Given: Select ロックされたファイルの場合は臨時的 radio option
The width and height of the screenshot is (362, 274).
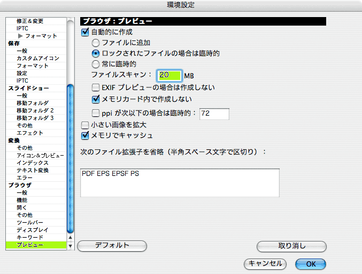Looking at the screenshot, I should pyautogui.click(x=96, y=54).
